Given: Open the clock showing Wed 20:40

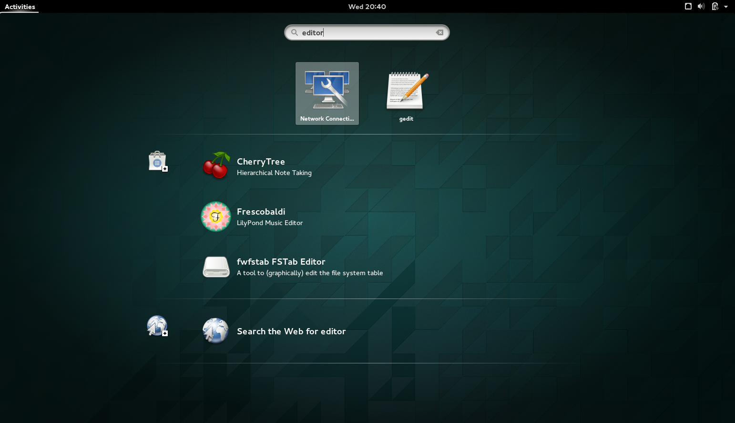Looking at the screenshot, I should pos(367,7).
